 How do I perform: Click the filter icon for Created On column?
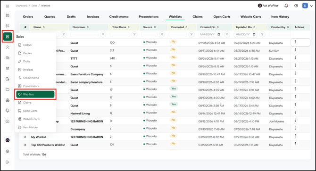point(227,34)
